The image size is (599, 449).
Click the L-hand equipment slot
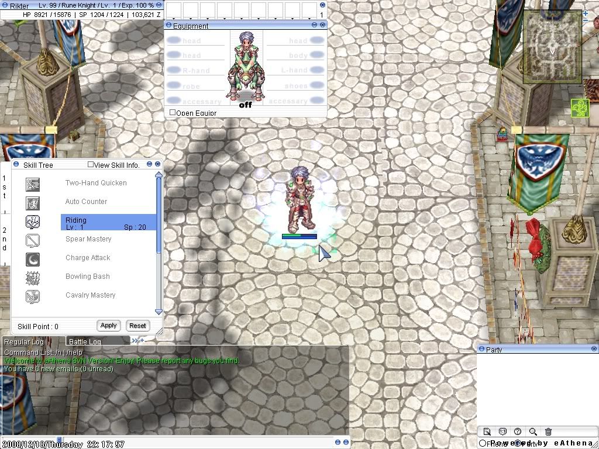(295, 70)
